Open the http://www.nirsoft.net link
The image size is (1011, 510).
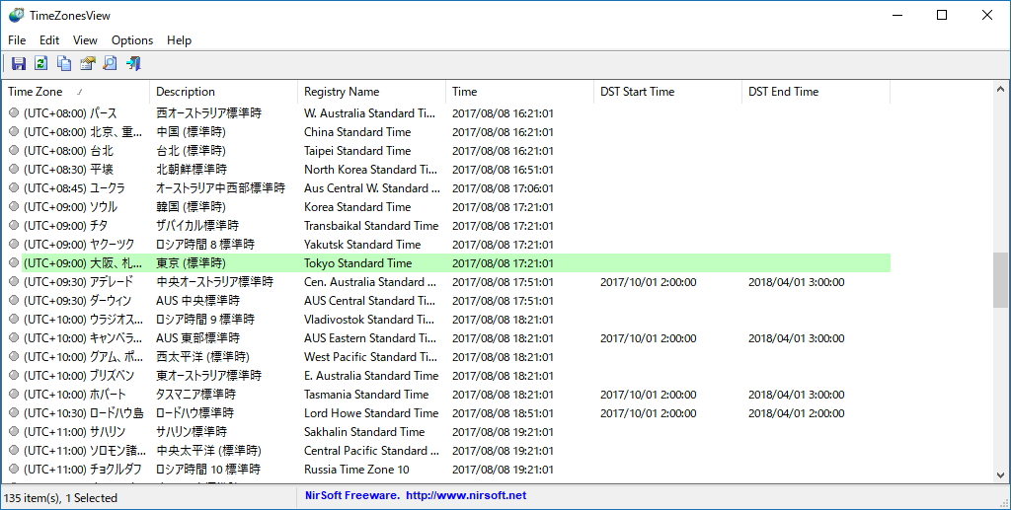point(466,496)
